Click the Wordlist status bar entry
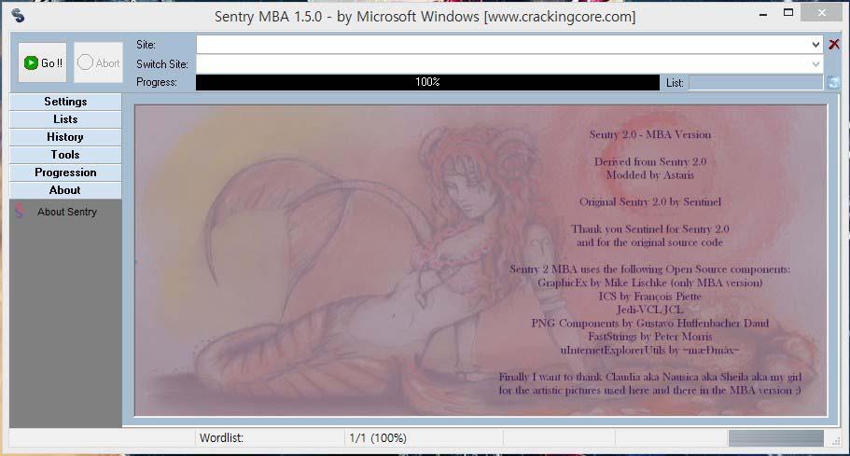 (x=221, y=438)
